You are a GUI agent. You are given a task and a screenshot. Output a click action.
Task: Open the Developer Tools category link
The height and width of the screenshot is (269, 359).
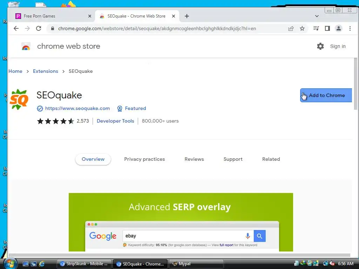click(115, 121)
